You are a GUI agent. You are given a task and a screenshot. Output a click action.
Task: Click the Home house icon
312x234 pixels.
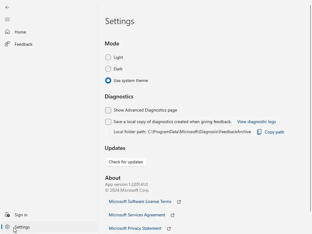coord(7,32)
